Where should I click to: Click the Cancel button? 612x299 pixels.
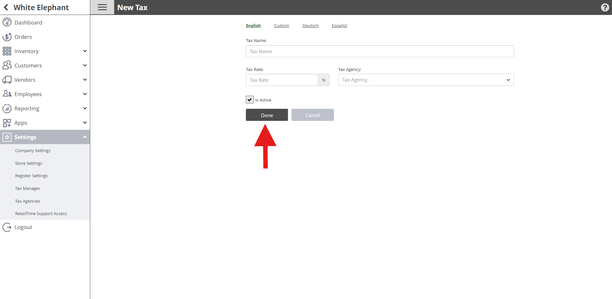pos(313,115)
